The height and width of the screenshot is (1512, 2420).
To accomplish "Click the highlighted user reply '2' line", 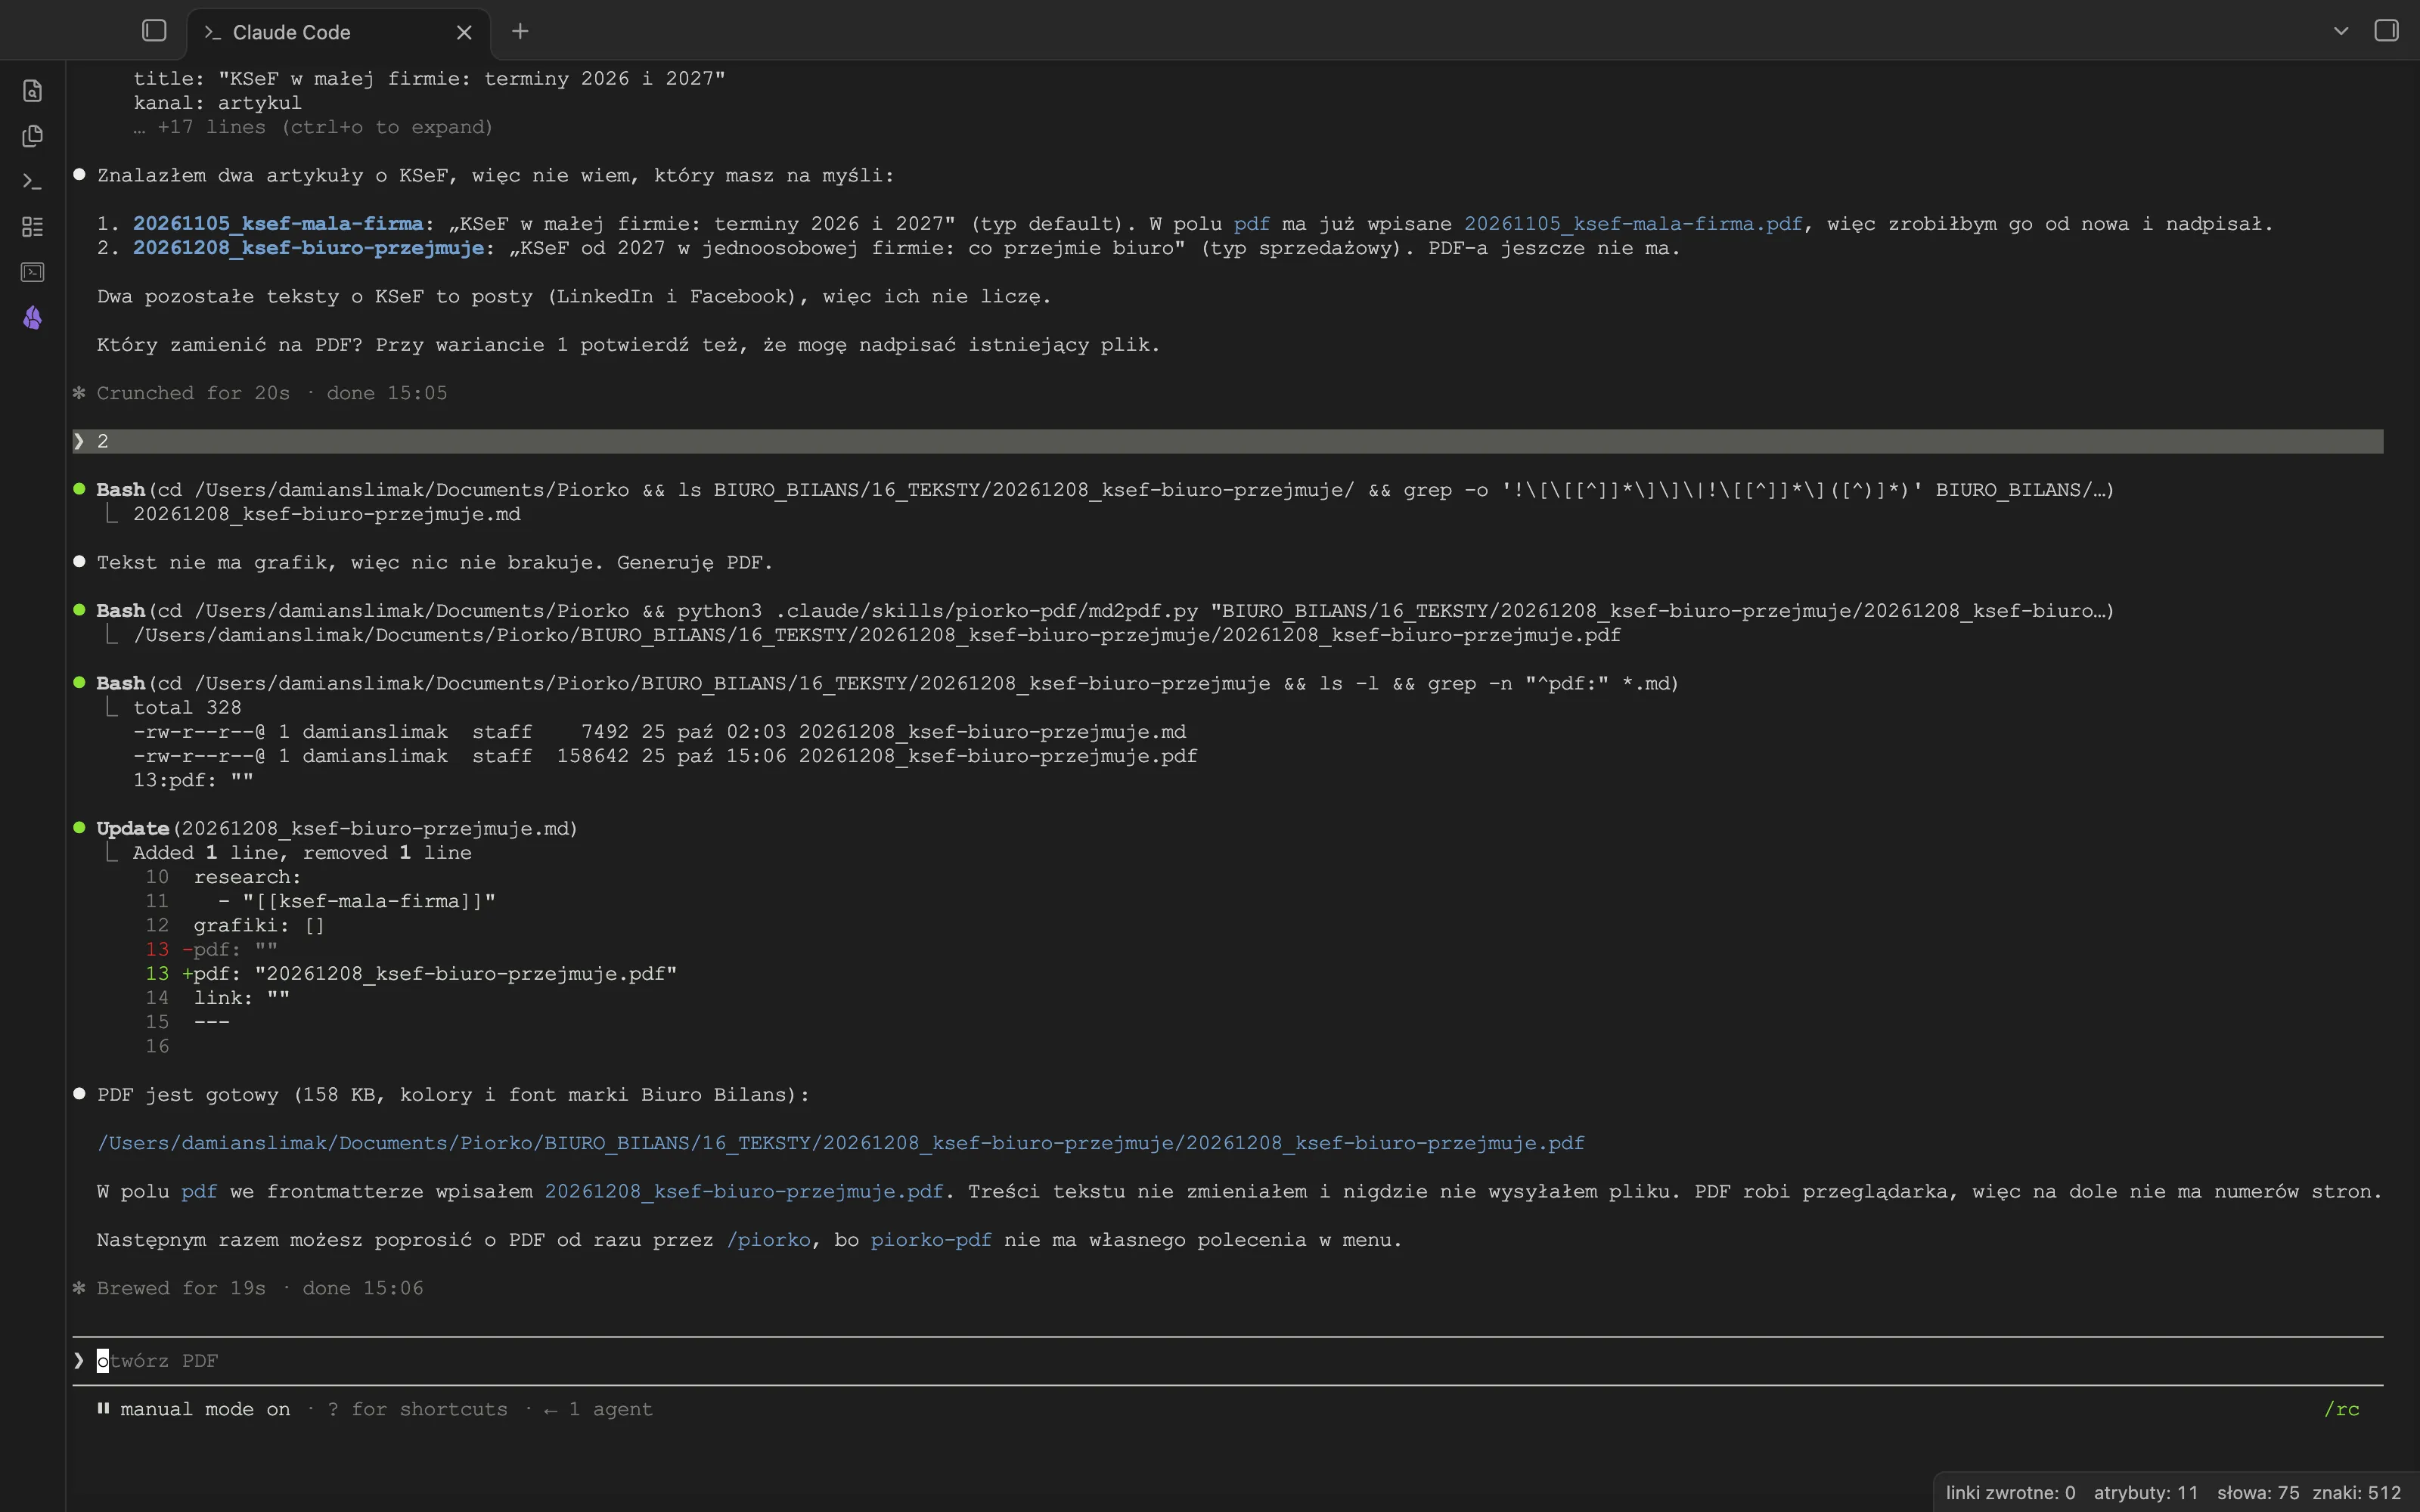I will click(x=1228, y=441).
